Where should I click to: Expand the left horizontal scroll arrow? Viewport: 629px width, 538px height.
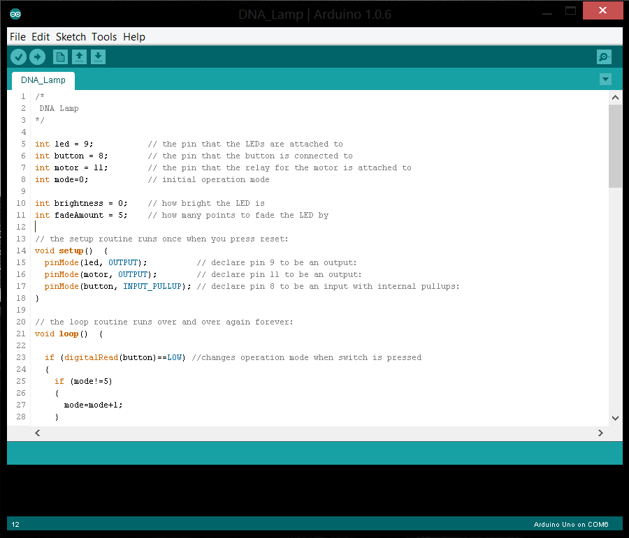tap(38, 433)
